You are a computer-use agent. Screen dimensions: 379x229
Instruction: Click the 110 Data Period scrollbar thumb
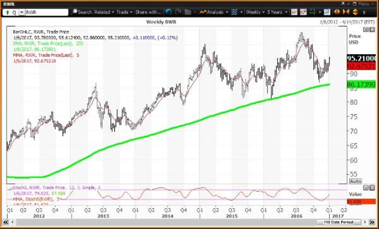click(339, 222)
